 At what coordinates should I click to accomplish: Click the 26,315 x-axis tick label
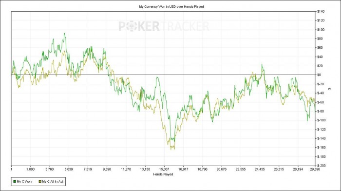point(279,169)
